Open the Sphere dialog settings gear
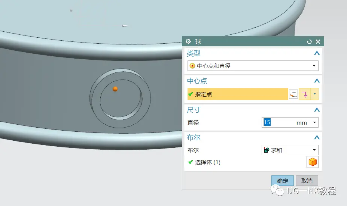Image resolution: width=347 pixels, height=206 pixels. (x=188, y=41)
